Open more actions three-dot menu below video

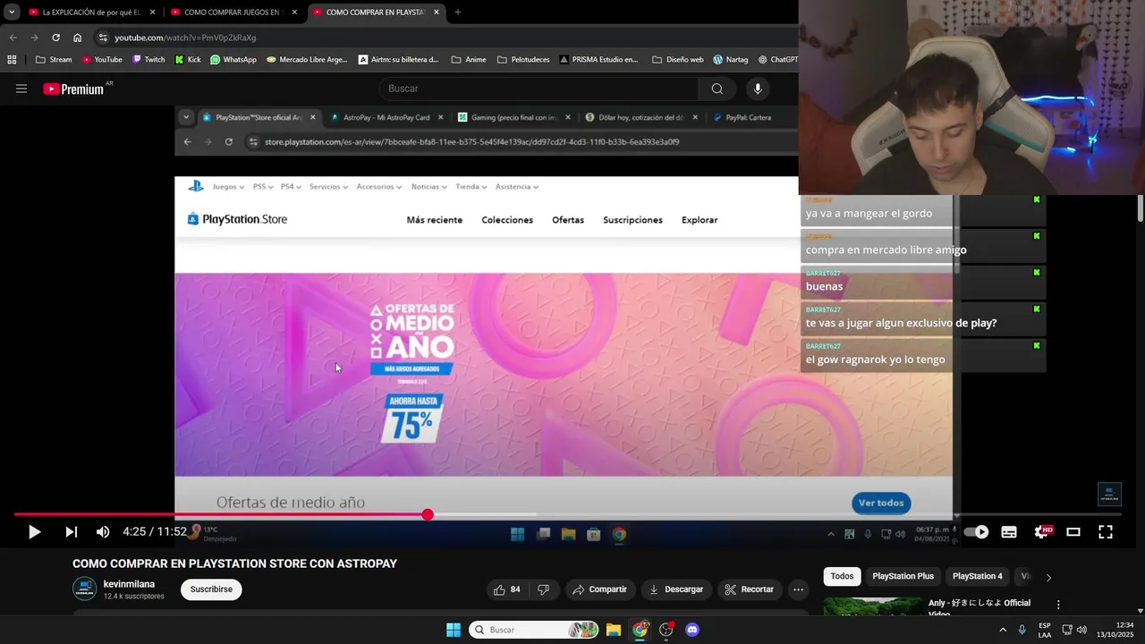point(799,589)
